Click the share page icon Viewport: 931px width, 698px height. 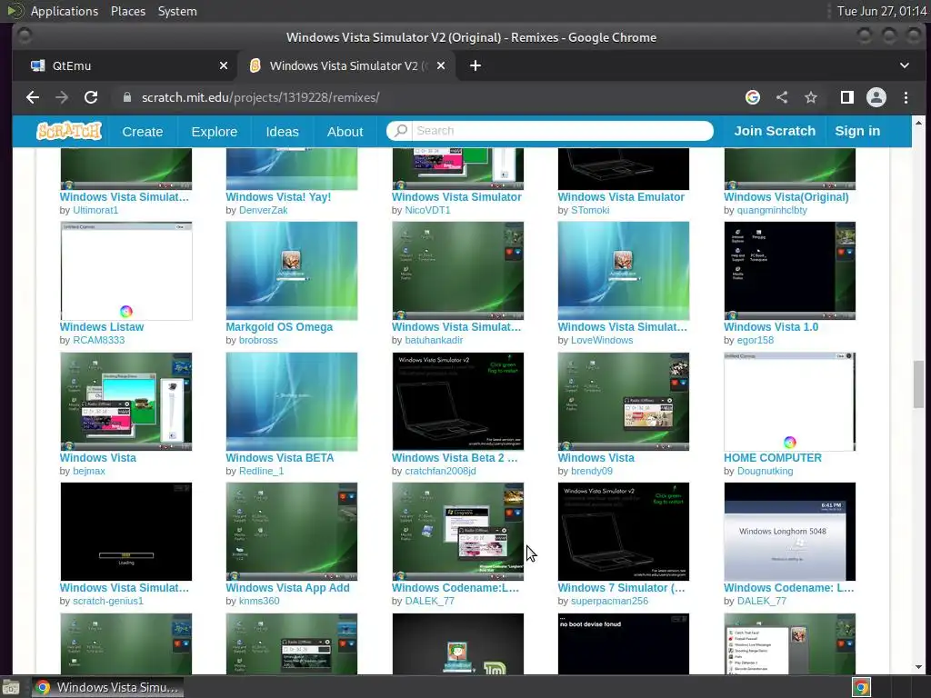(782, 97)
